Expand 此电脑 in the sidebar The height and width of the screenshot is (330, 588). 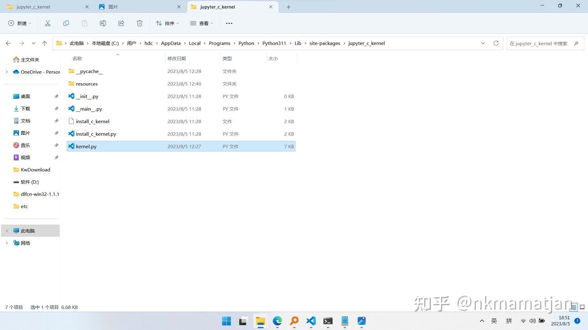(x=7, y=231)
